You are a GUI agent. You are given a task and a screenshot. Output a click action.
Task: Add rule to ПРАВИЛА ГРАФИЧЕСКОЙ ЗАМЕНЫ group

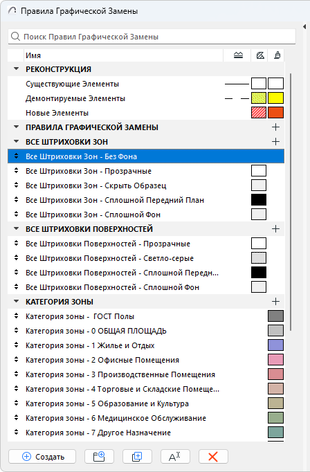275,127
